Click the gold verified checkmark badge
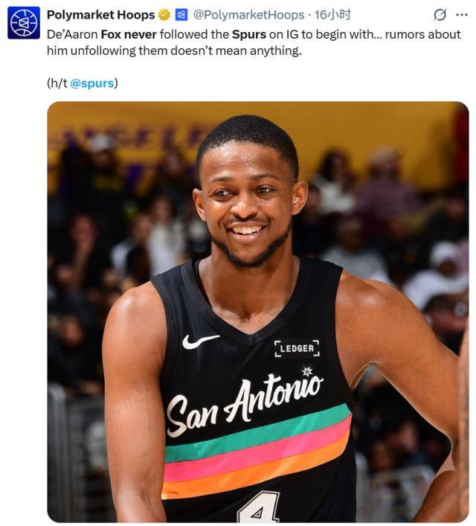The width and height of the screenshot is (476, 526). pos(164,15)
